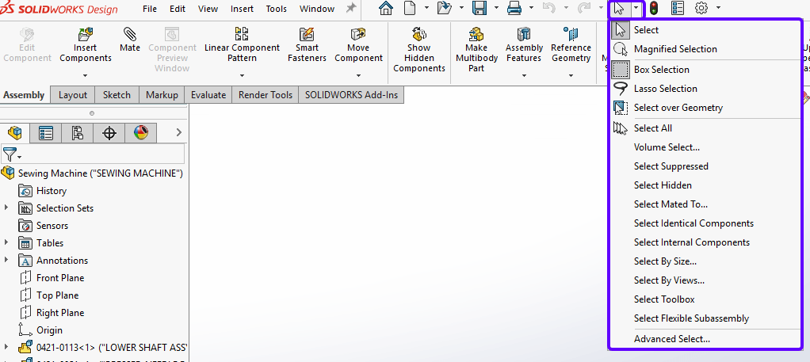Viewport: 810px width, 362px height.
Task: Choose Select over Geometry option
Action: click(x=705, y=108)
